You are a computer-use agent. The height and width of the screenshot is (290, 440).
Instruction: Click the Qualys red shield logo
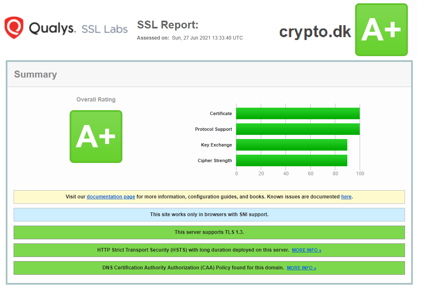click(14, 28)
